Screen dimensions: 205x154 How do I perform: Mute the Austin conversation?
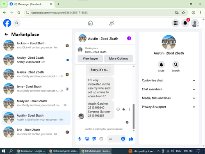[161, 64]
